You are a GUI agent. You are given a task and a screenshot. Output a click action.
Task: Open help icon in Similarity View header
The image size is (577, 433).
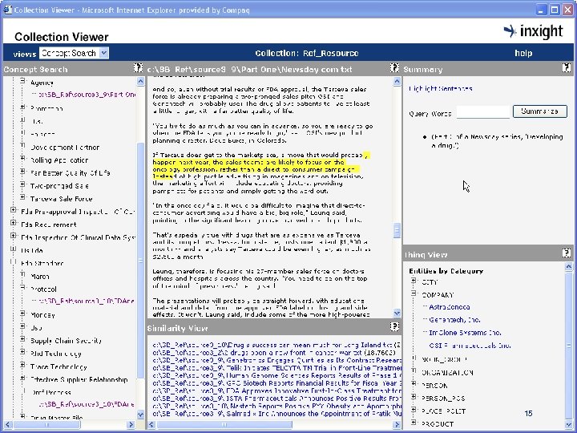pyautogui.click(x=394, y=326)
